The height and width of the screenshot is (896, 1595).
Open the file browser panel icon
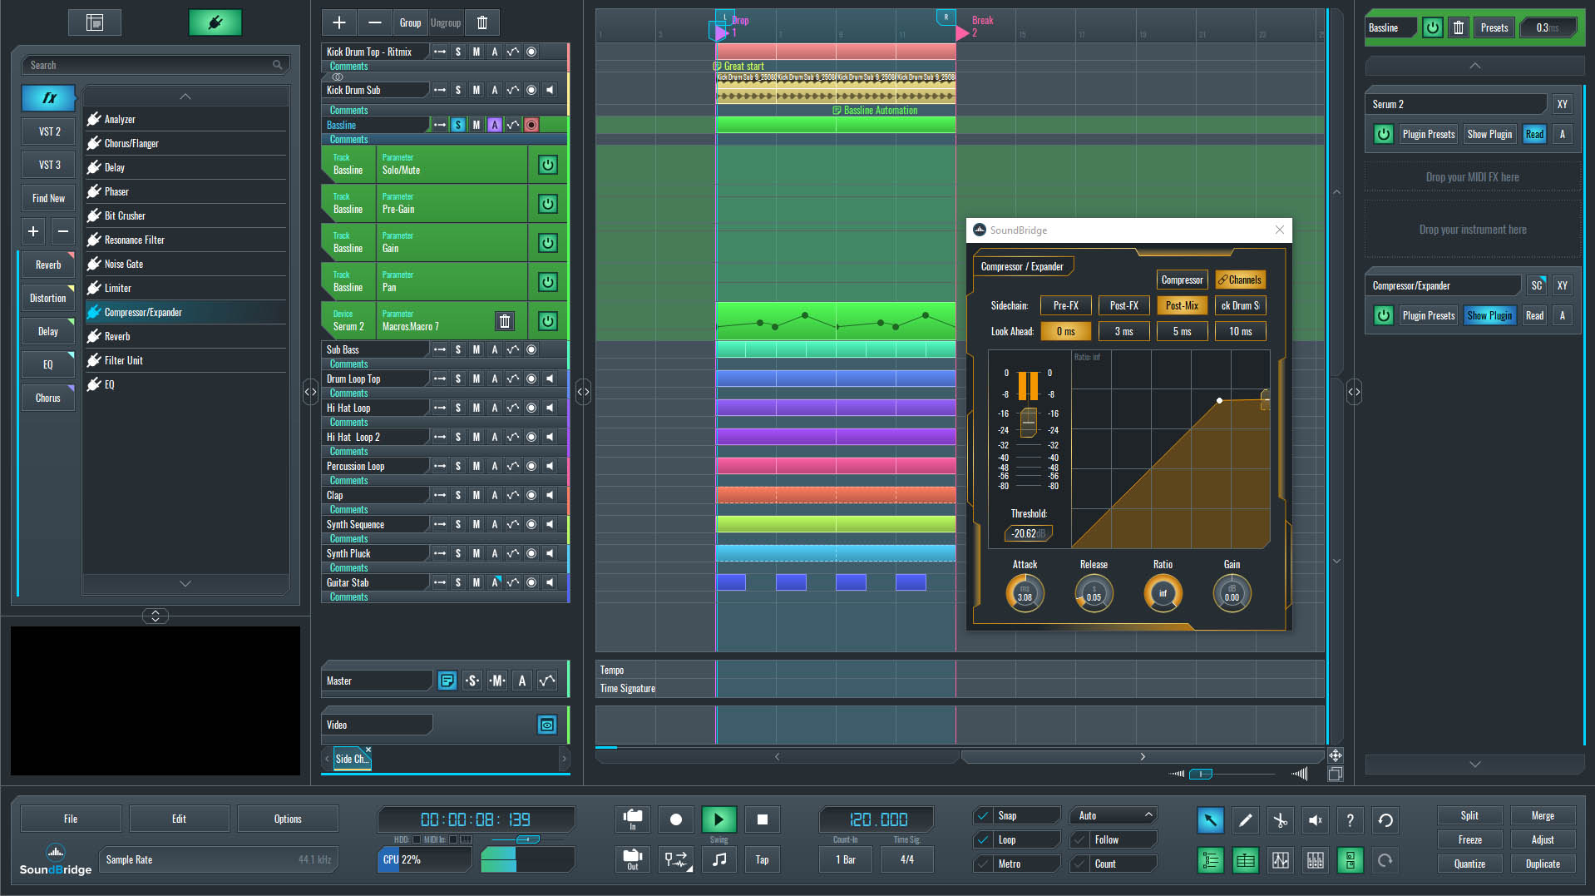(95, 22)
